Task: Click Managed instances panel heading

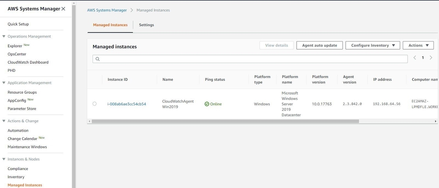Action: tap(115, 47)
